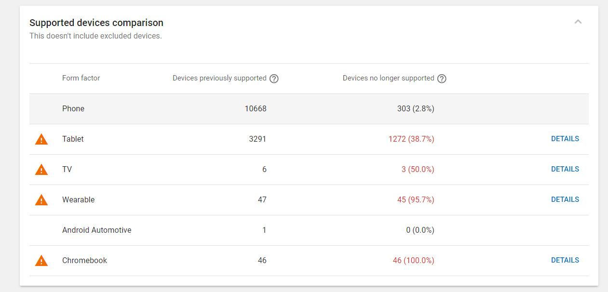Click the 46 (100.0%) Chromebook value
The height and width of the screenshot is (292, 608).
tap(413, 261)
